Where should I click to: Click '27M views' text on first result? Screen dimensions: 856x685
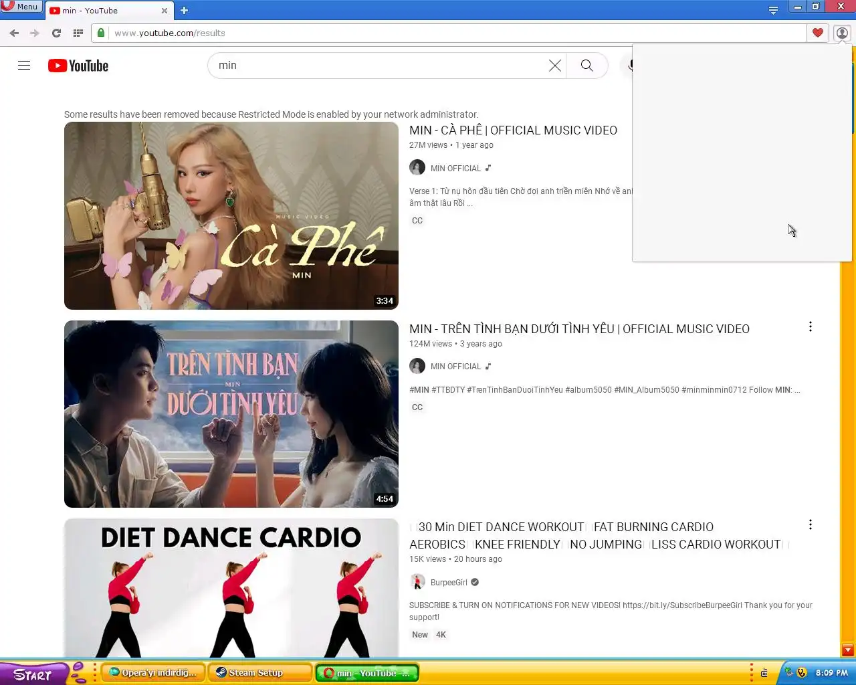pyautogui.click(x=428, y=145)
